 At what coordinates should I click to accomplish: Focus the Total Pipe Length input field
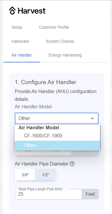(48, 194)
